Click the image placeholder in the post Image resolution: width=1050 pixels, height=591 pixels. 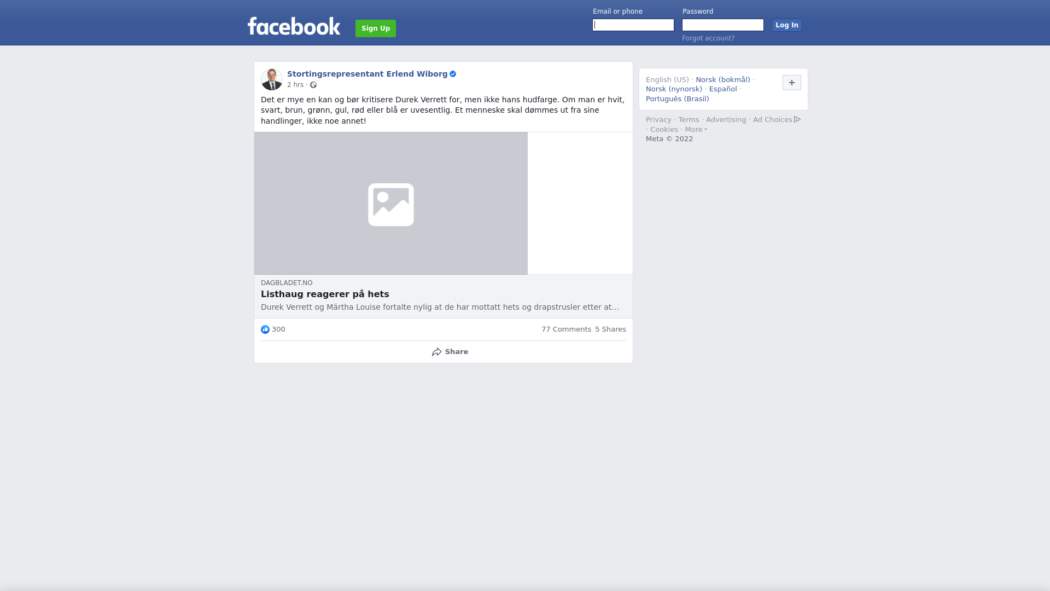tap(391, 204)
